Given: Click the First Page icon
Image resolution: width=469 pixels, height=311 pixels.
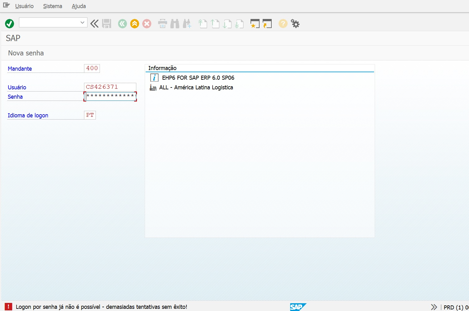Looking at the screenshot, I should pyautogui.click(x=203, y=24).
